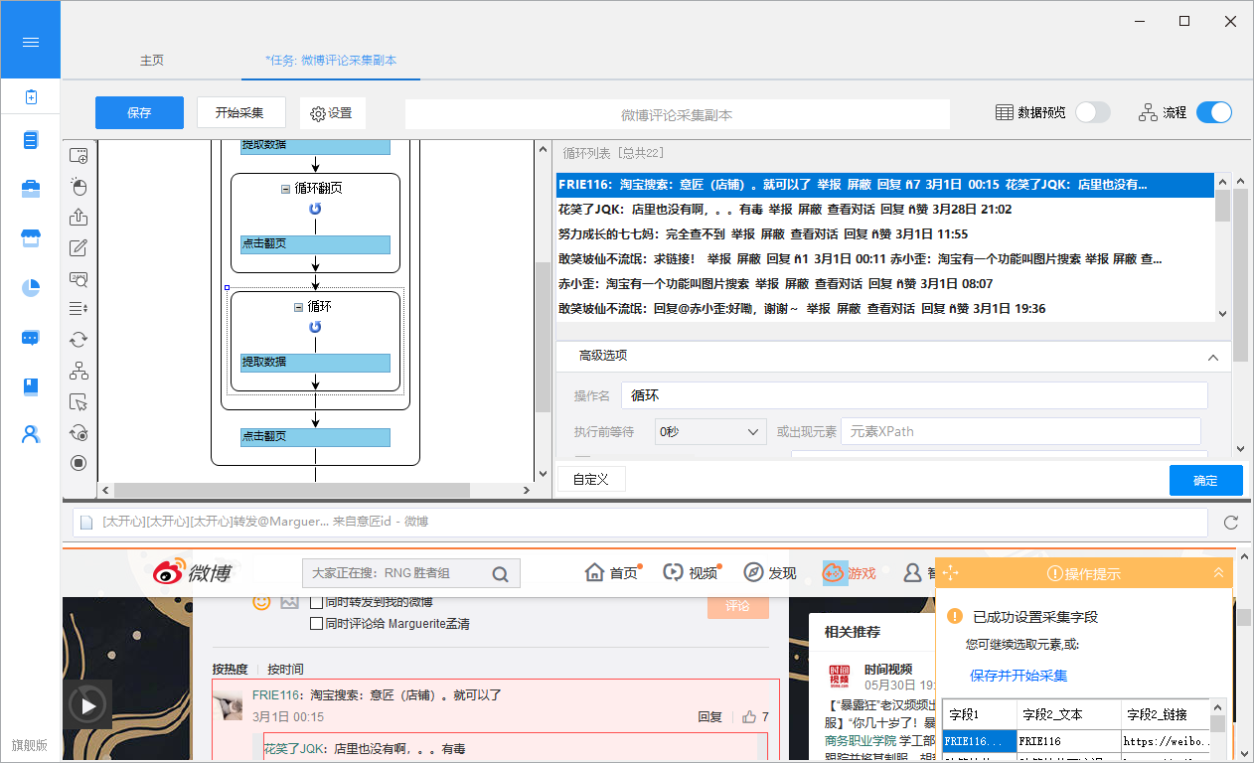This screenshot has height=763, width=1254.
Task: Open the chat message icon in sidebar
Action: [30, 337]
